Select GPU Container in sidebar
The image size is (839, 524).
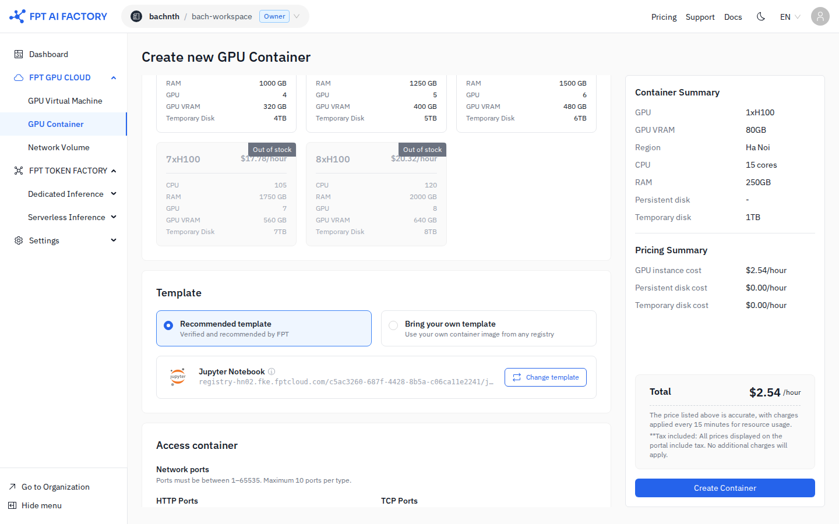(x=64, y=124)
